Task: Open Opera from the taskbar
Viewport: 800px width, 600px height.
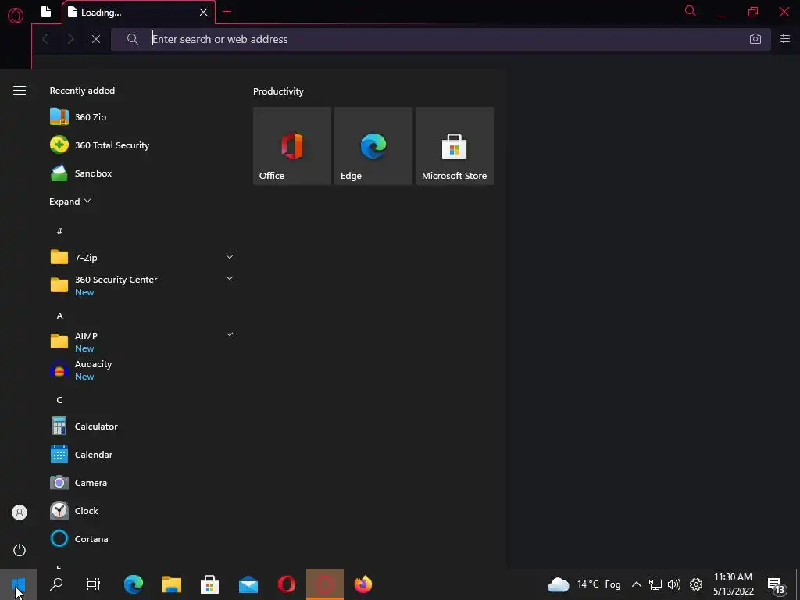Action: click(x=286, y=584)
